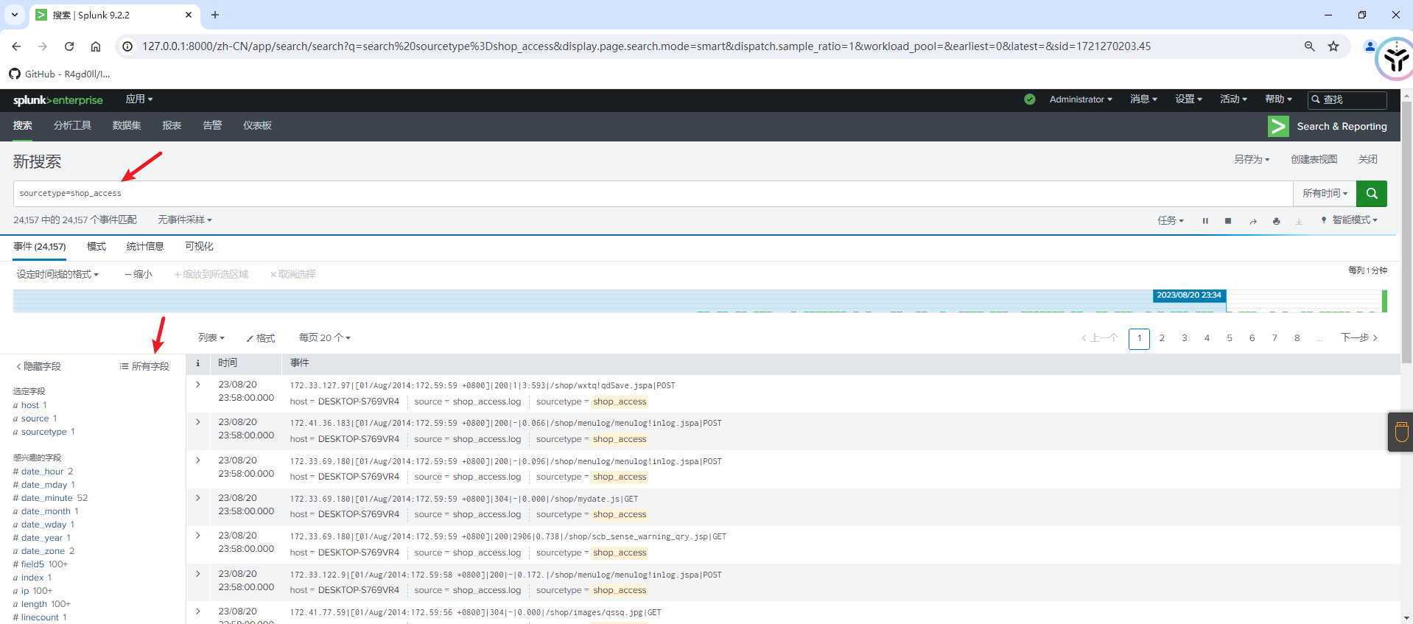Hide the fields sidebar via 隐藏字段
Viewport: 1413px width, 624px height.
click(39, 366)
